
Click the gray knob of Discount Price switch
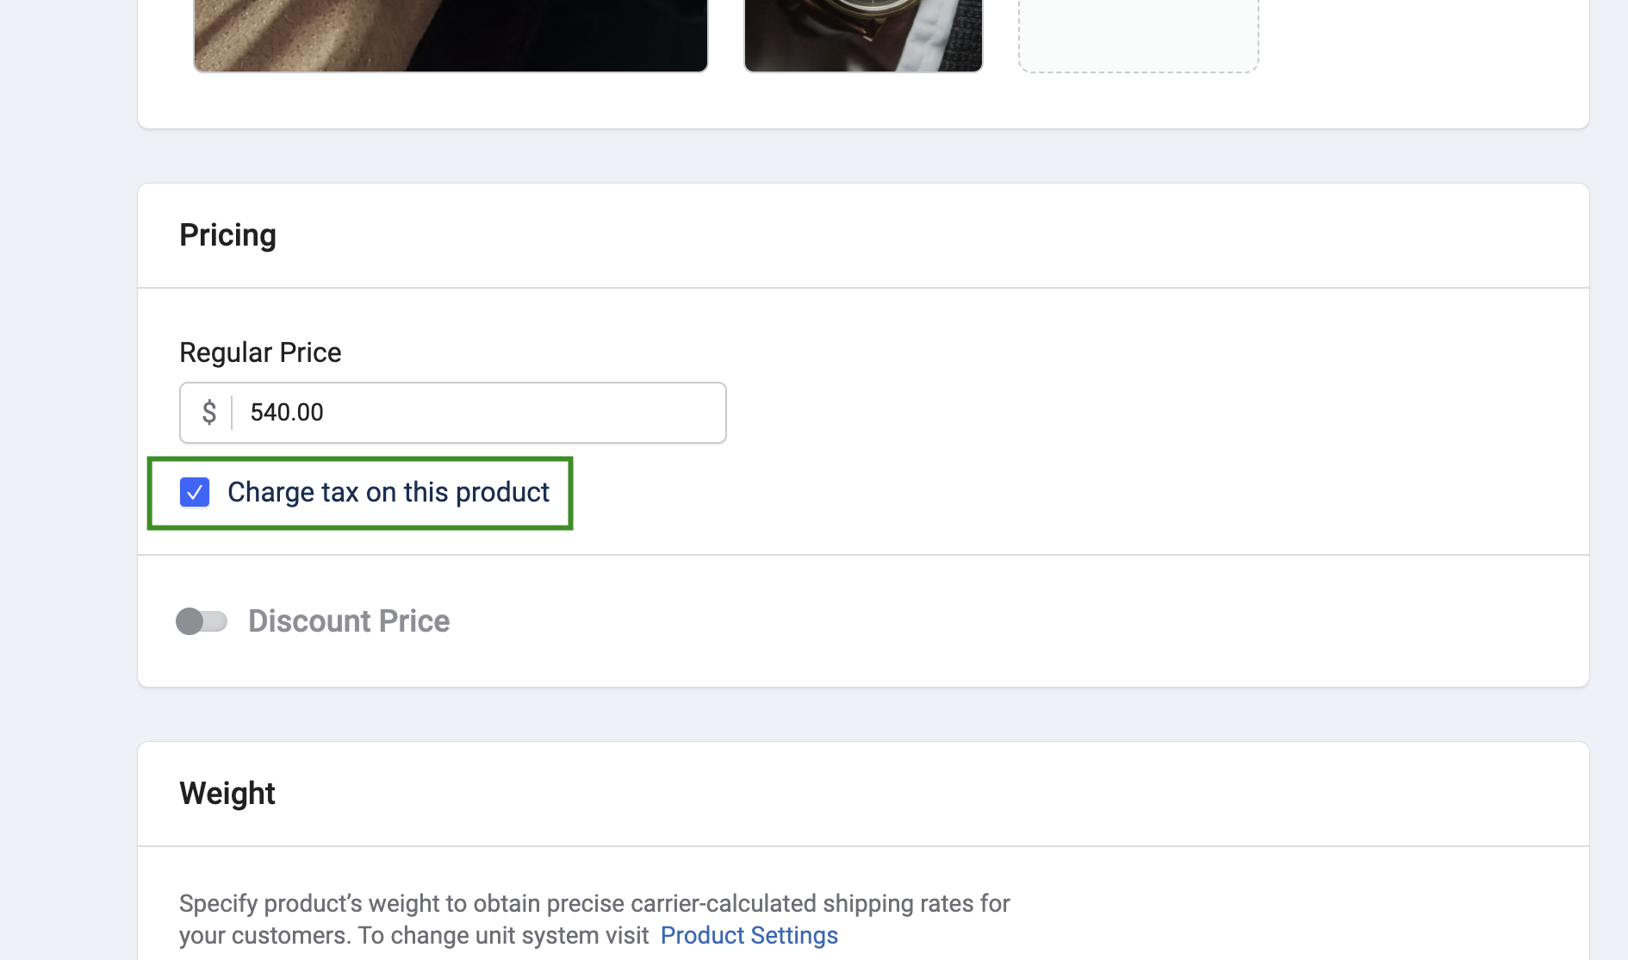[x=190, y=621]
